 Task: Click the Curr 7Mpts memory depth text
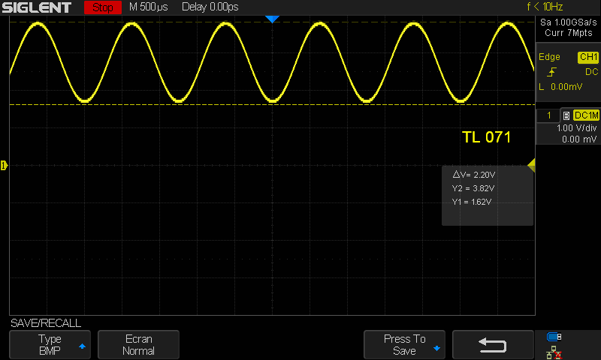(569, 33)
